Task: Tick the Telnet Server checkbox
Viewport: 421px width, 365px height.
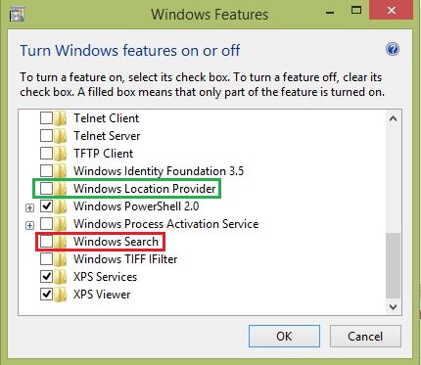Action: pyautogui.click(x=46, y=136)
